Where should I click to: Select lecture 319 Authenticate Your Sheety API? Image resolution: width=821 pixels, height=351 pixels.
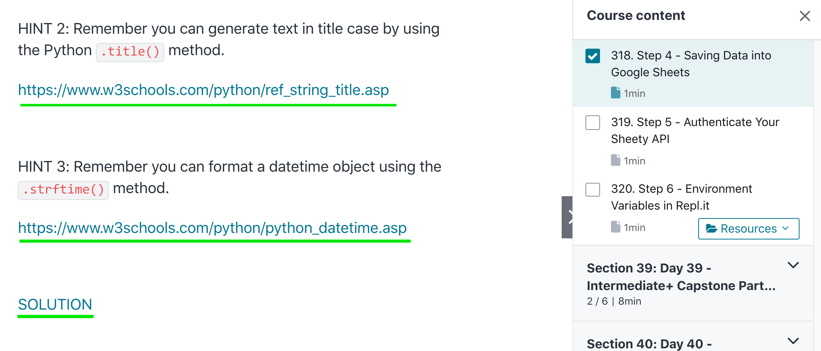[695, 130]
